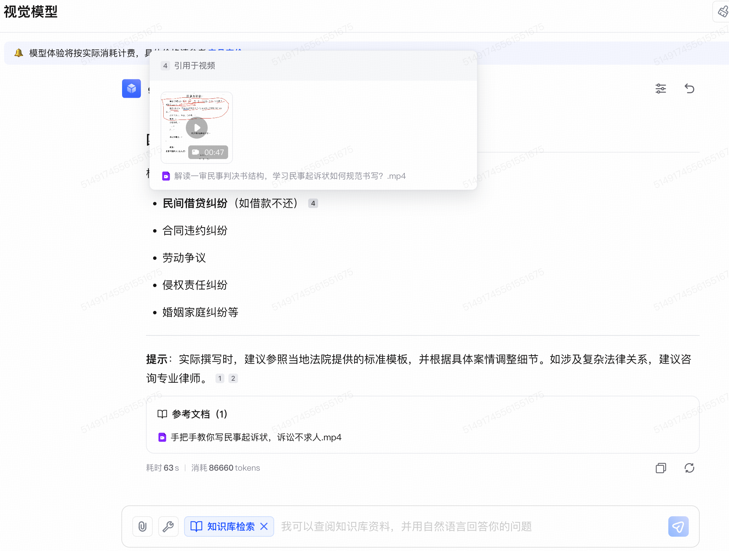The height and width of the screenshot is (551, 729).
Task: Click the blue cube model avatar
Action: click(x=131, y=89)
